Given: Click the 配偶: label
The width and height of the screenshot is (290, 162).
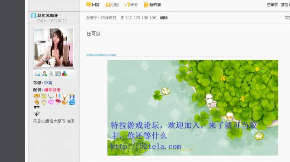Looking at the screenshot, I should point(38,90).
